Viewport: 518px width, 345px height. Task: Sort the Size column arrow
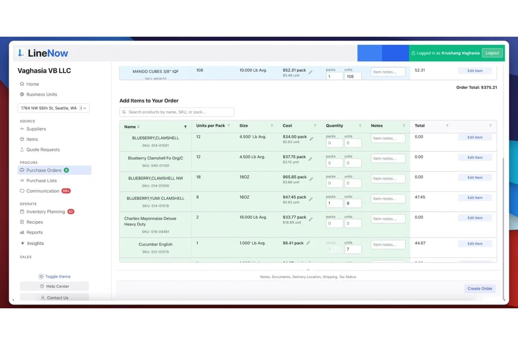point(272,126)
